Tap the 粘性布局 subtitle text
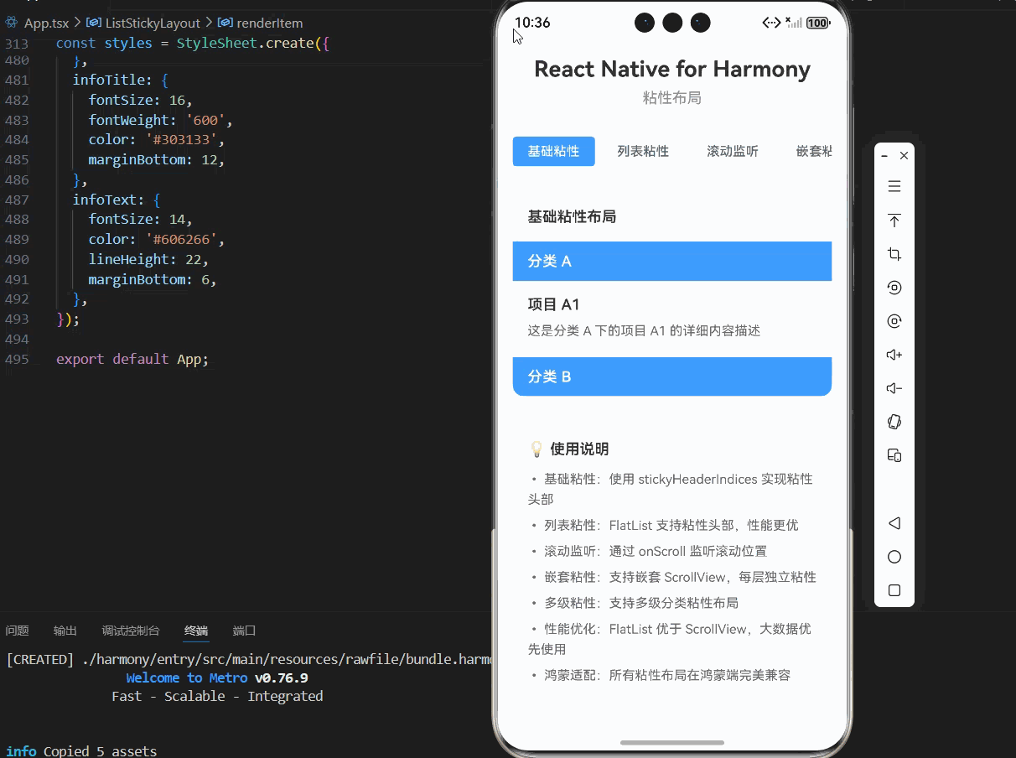The image size is (1016, 758). pos(672,98)
